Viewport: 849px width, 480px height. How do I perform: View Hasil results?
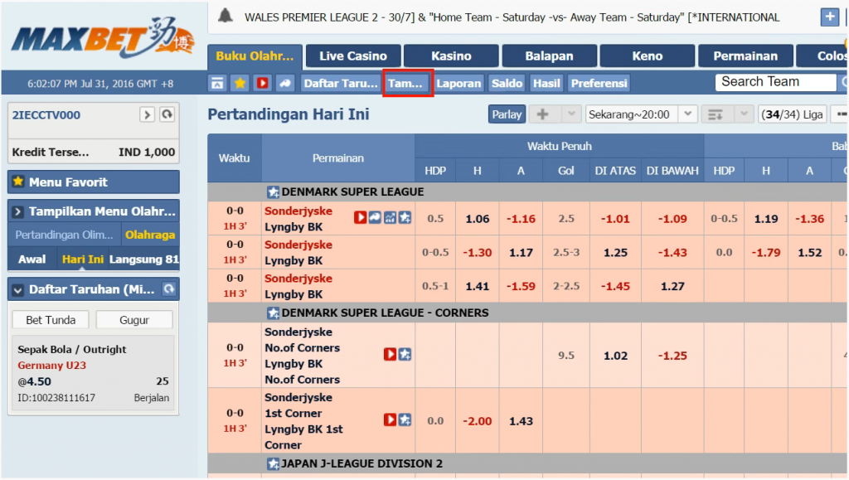[x=546, y=84]
